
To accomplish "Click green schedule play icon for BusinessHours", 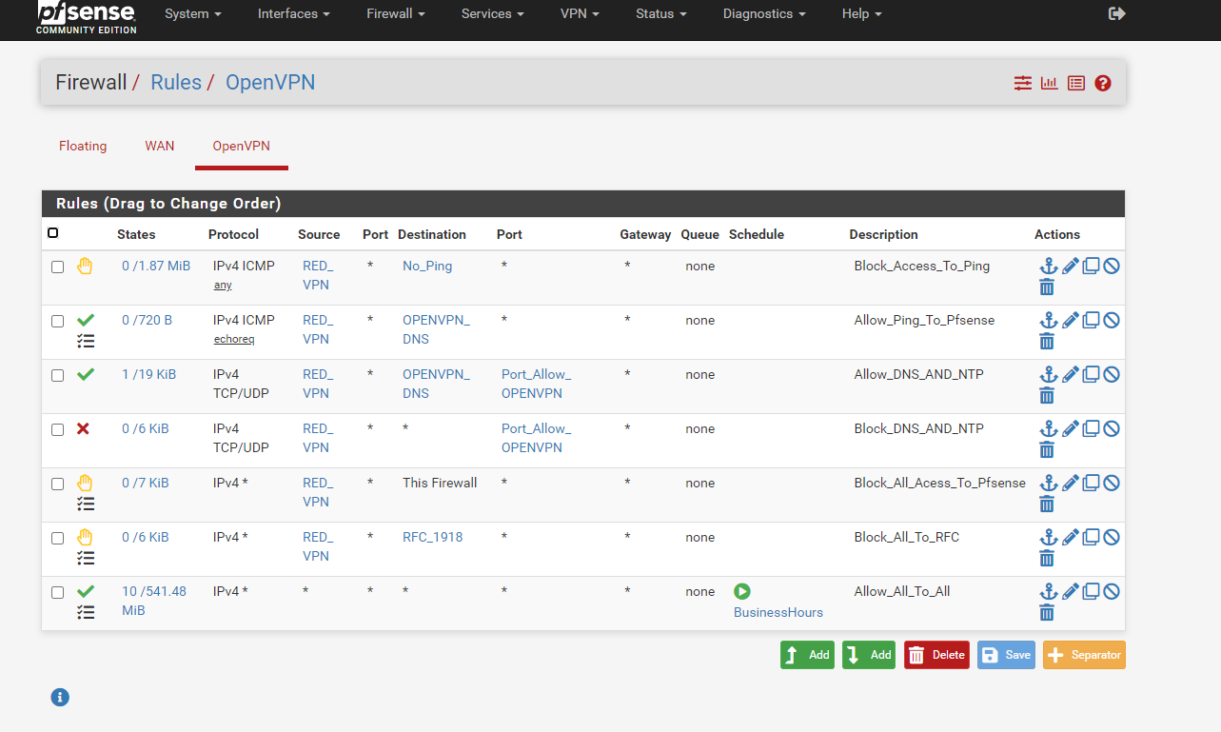I will coord(742,591).
